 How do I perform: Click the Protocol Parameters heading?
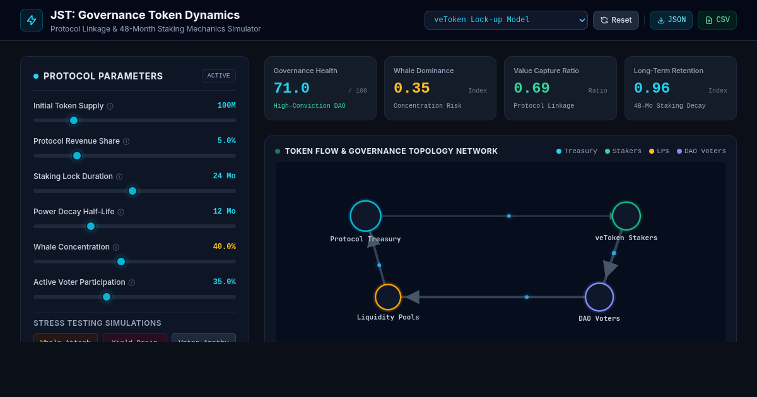[x=103, y=76]
